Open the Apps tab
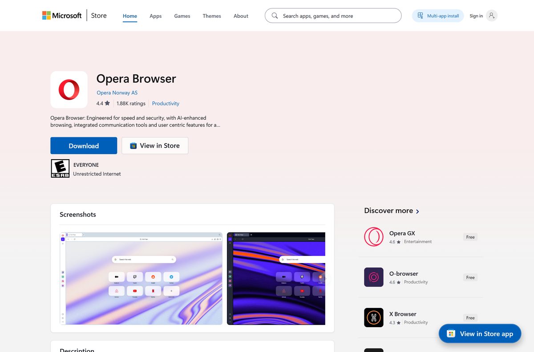 [156, 16]
